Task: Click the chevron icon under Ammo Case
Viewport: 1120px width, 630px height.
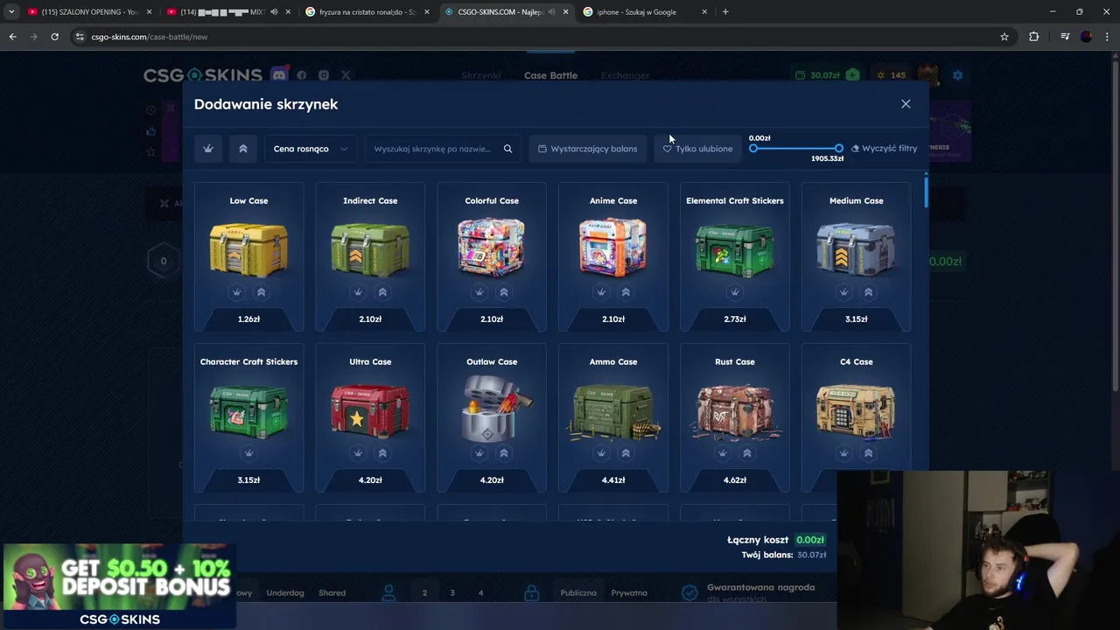Action: [x=626, y=453]
